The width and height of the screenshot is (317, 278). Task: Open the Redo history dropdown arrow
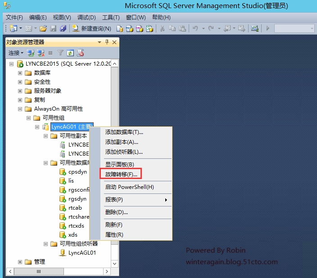pos(219,28)
